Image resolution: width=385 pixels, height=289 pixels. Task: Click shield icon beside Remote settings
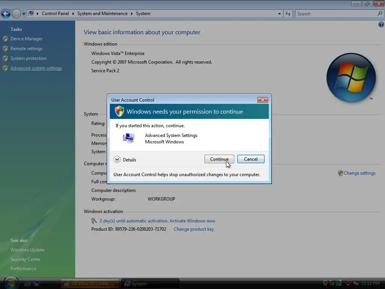click(5, 49)
